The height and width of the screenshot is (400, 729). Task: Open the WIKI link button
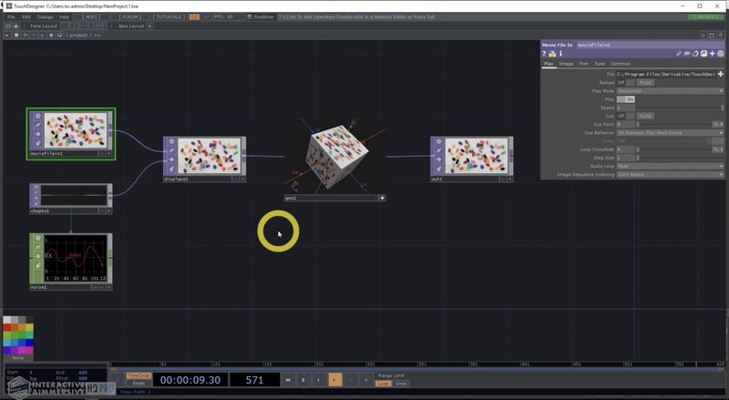tap(91, 17)
